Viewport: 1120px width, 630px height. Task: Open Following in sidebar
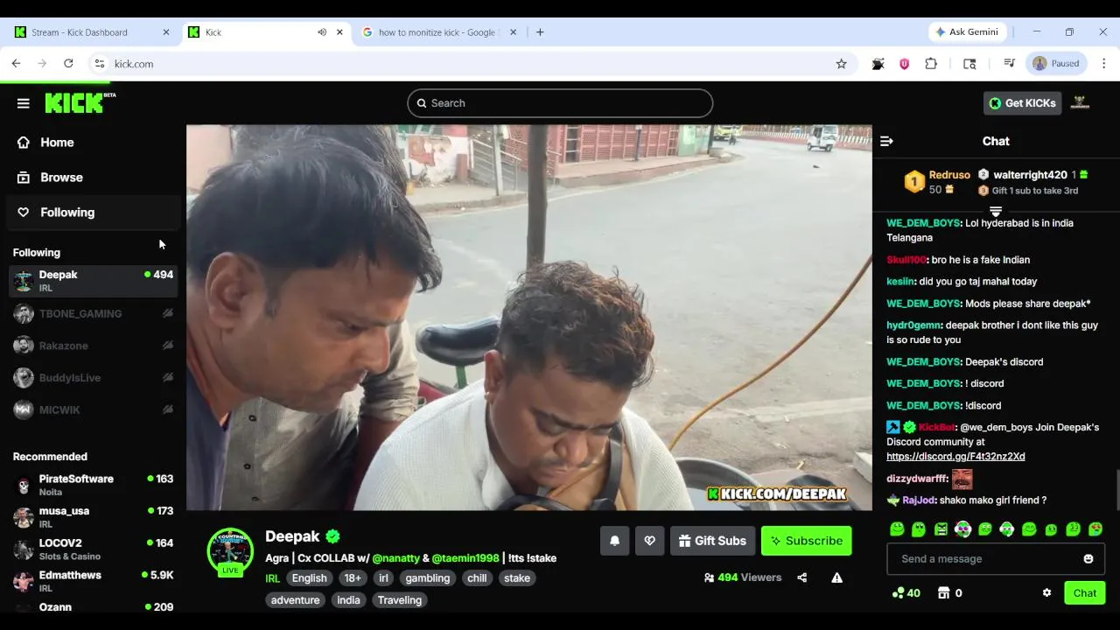click(94, 213)
